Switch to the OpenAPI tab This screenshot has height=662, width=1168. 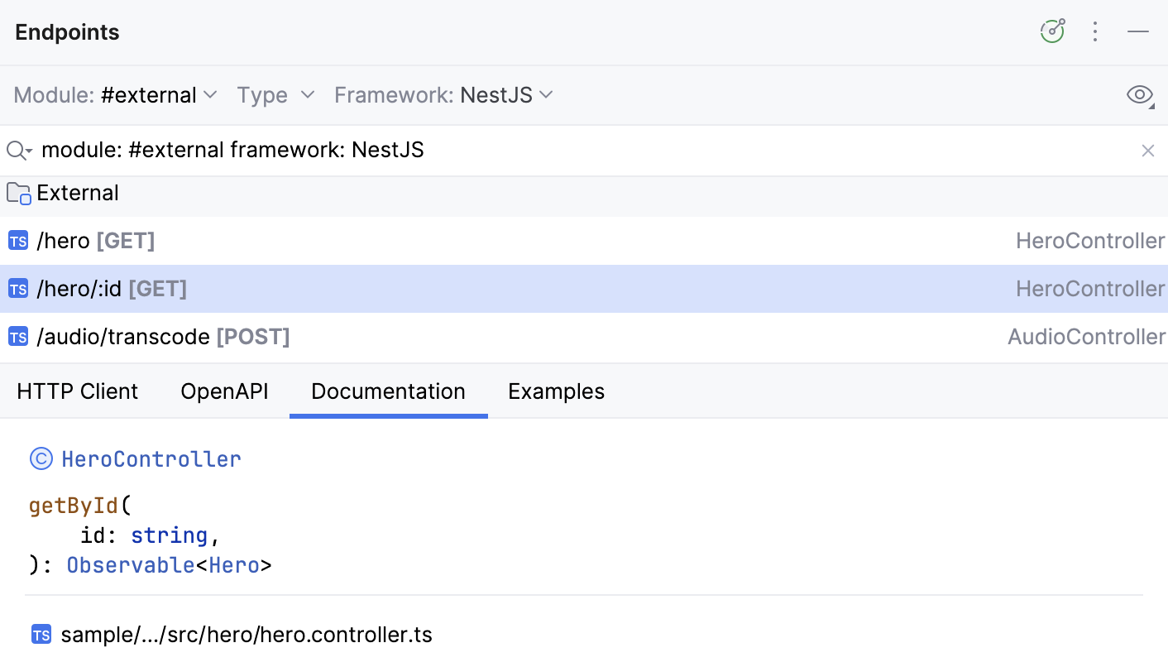tap(224, 391)
